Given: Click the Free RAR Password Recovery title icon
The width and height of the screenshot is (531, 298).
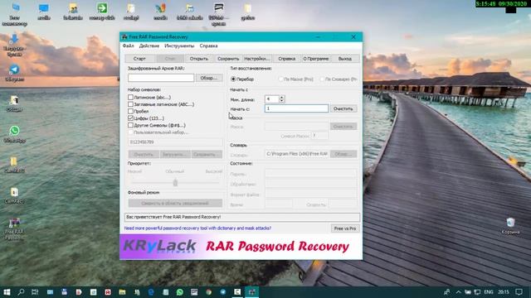Looking at the screenshot, I should [124, 36].
